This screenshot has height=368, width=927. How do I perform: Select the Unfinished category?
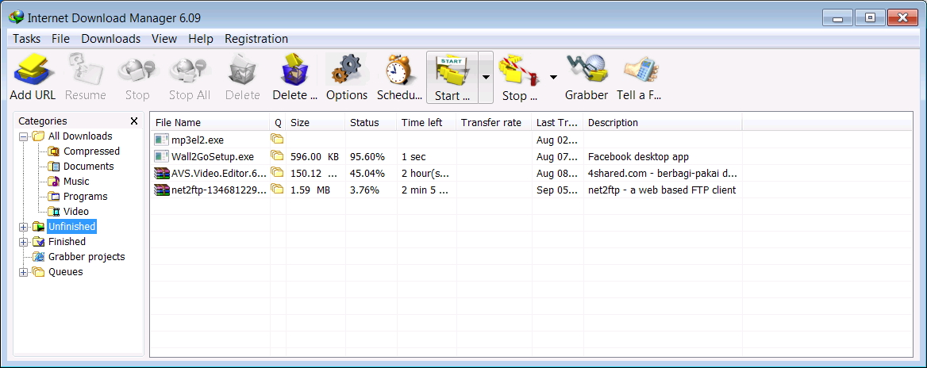[71, 227]
